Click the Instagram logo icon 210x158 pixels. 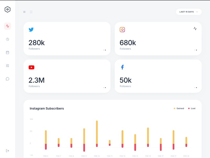(122, 30)
